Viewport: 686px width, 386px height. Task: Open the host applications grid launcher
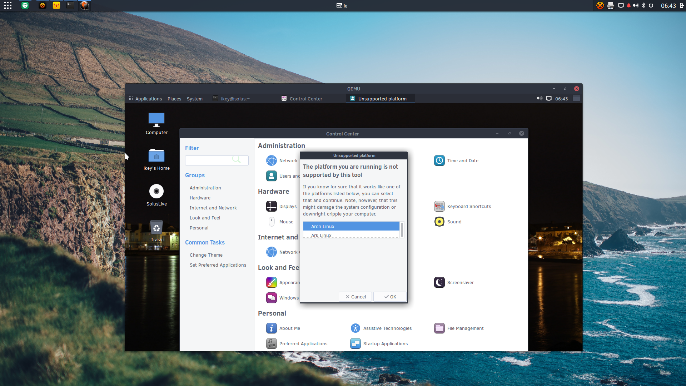[x=8, y=5]
